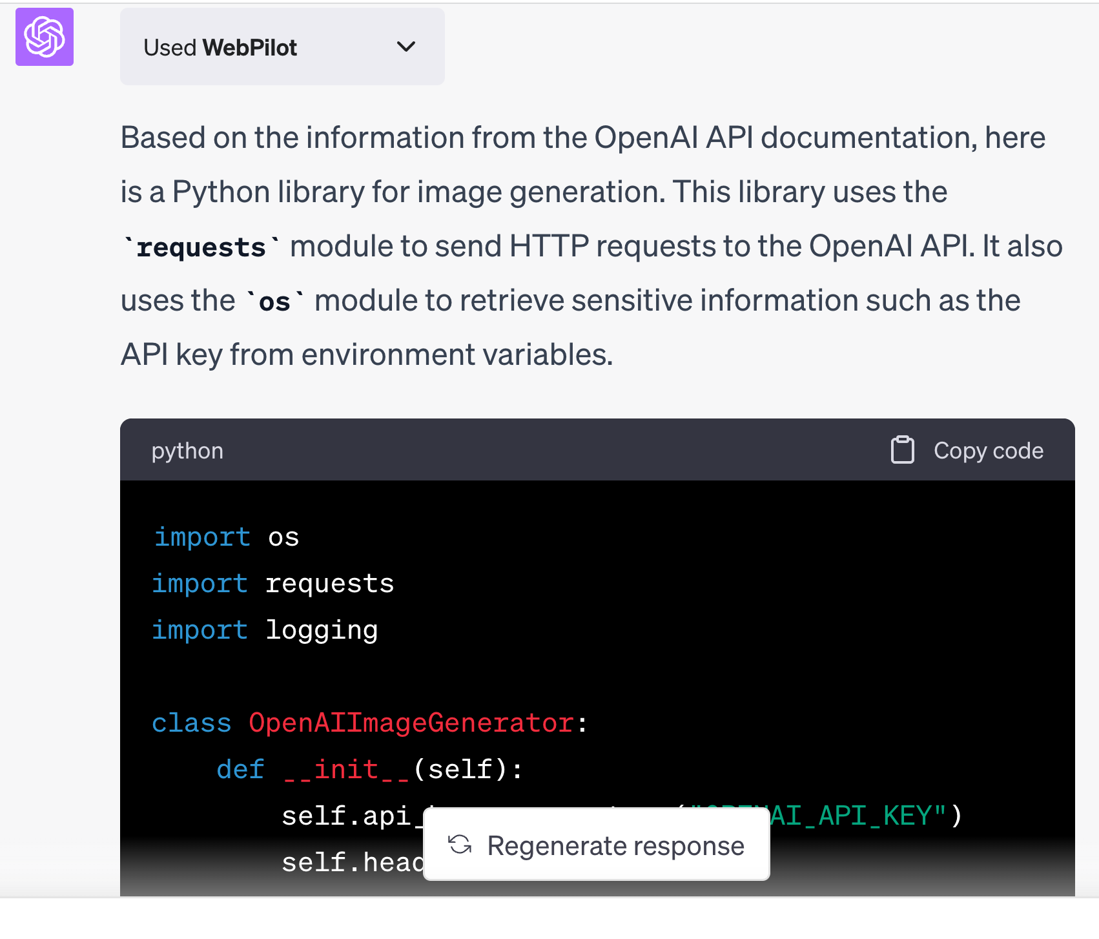The width and height of the screenshot is (1099, 939).
Task: Click the inline `os` code term
Action: click(x=274, y=302)
